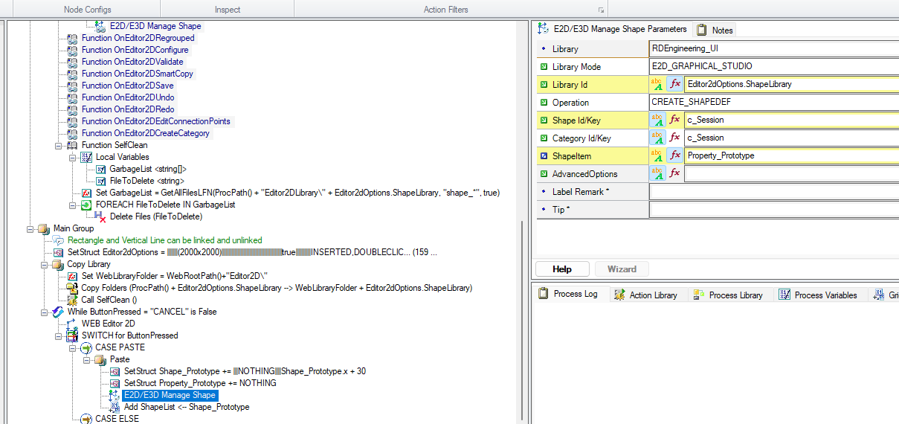899x424 pixels.
Task: Click the While ButtonPressed loop icon
Action: [x=58, y=312]
